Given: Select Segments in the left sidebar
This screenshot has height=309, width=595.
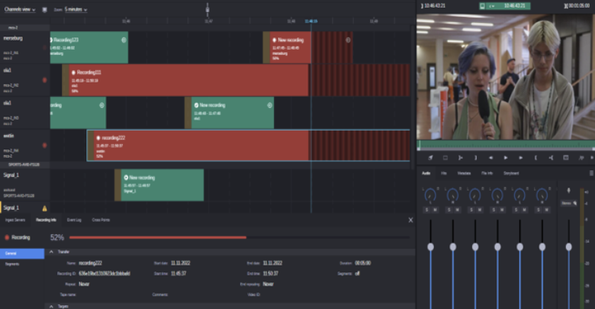Looking at the screenshot, I should (x=12, y=264).
